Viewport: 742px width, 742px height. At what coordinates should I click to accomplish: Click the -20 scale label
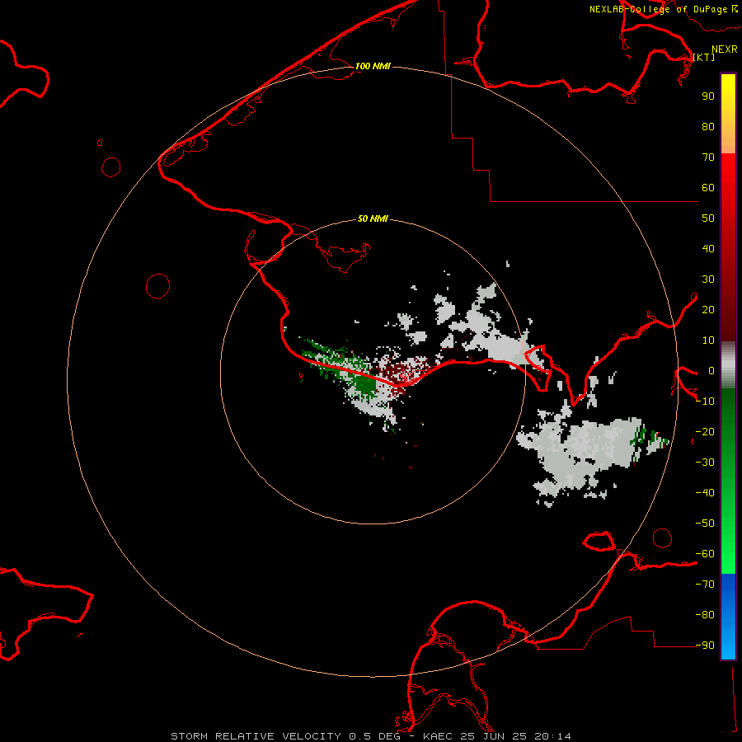pos(705,431)
